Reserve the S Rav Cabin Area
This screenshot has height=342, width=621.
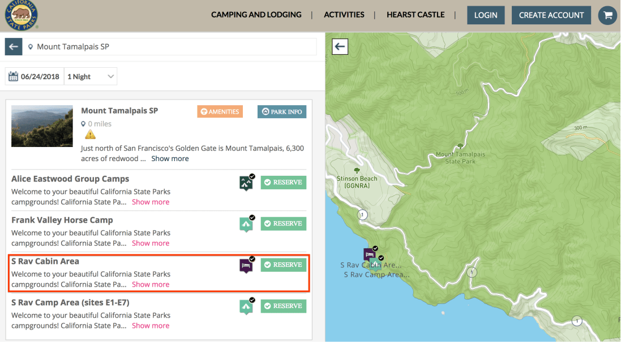click(x=283, y=265)
